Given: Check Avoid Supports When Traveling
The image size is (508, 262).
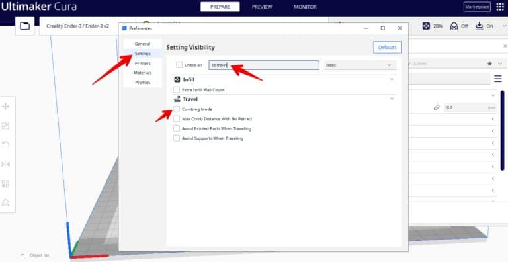Looking at the screenshot, I should tap(177, 138).
